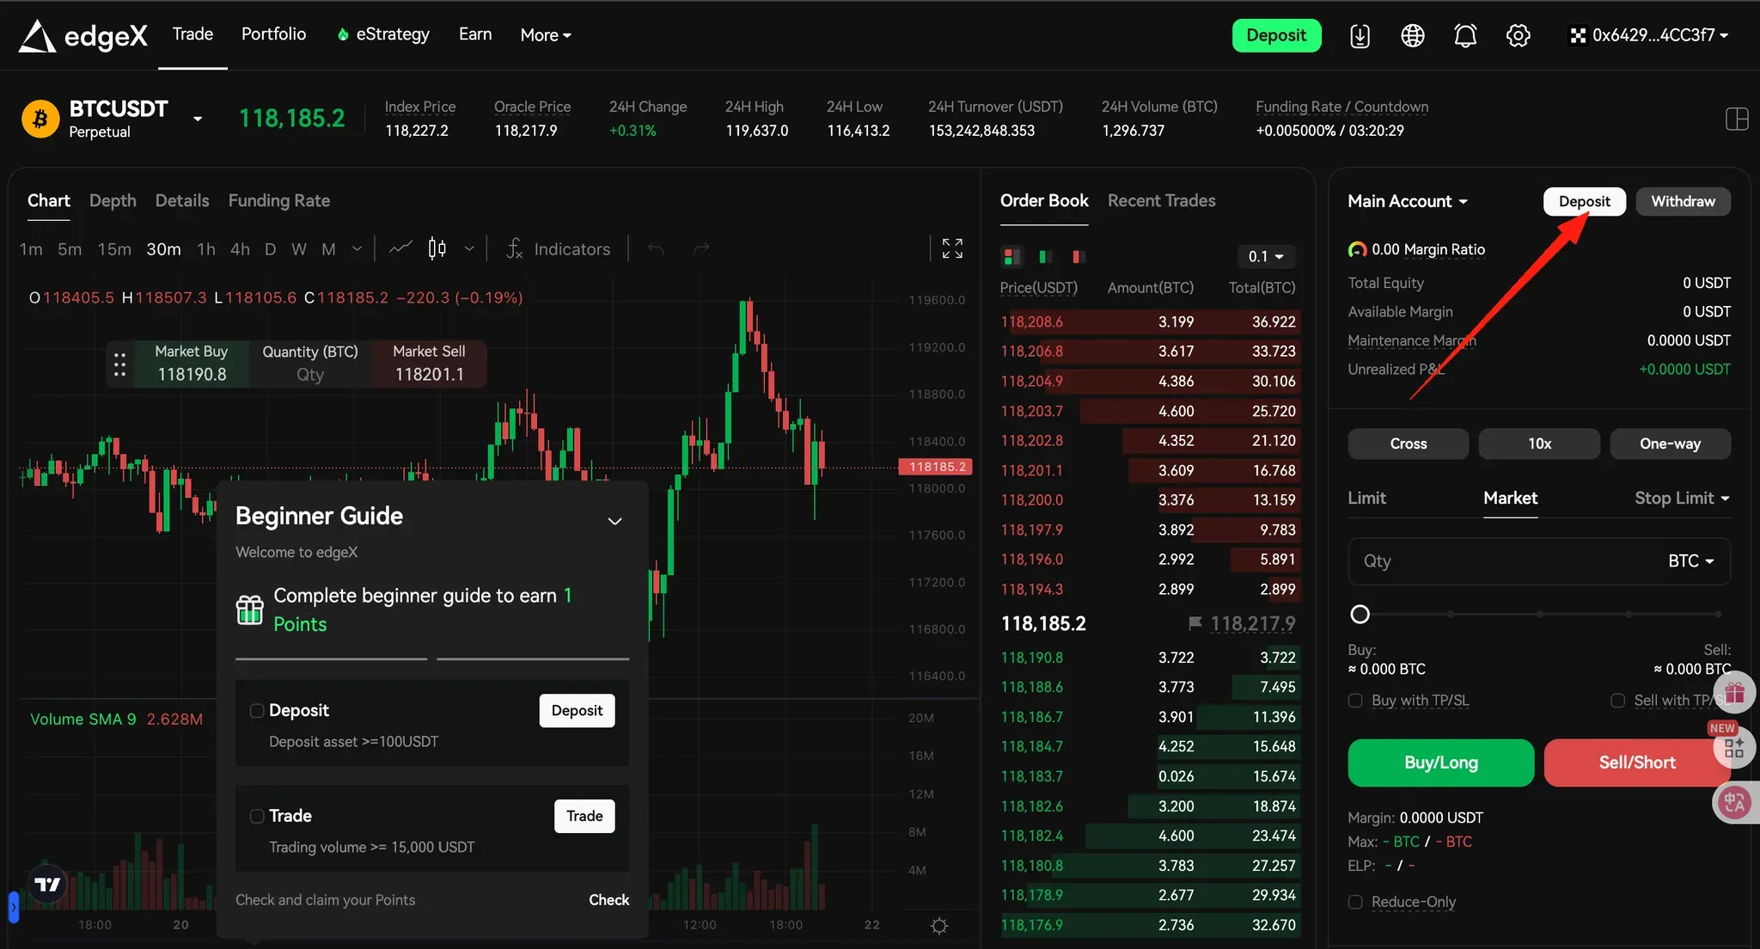
Task: Open the Portfolio menu
Action: [x=273, y=34]
